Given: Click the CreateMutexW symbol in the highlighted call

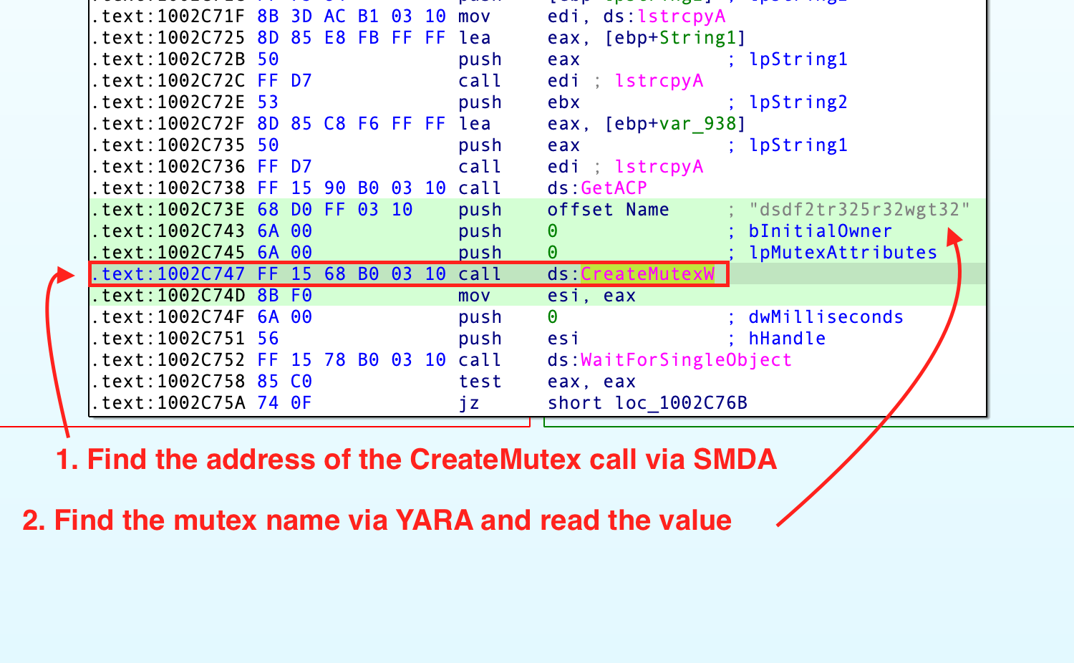Looking at the screenshot, I should coord(647,274).
